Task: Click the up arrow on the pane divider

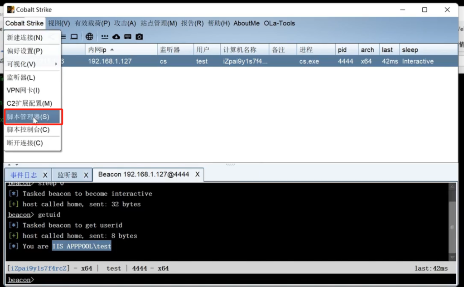Action: pos(9,165)
